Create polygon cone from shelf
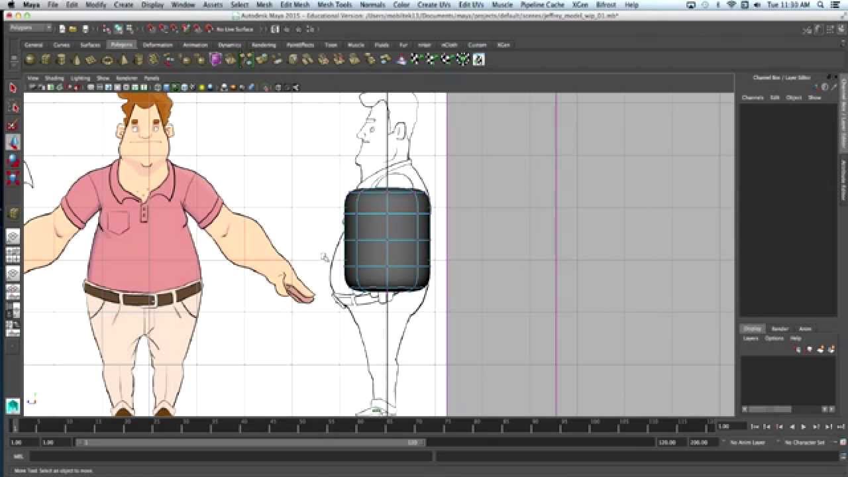Screen dimensions: 848x477 76,60
